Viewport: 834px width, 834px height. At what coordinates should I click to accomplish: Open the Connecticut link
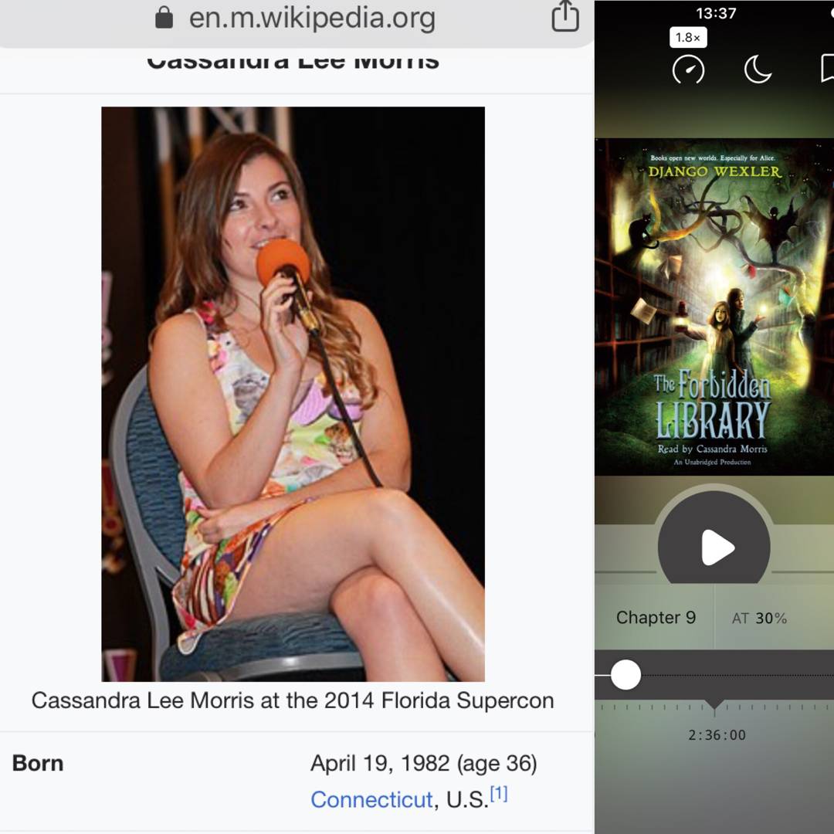tap(371, 799)
